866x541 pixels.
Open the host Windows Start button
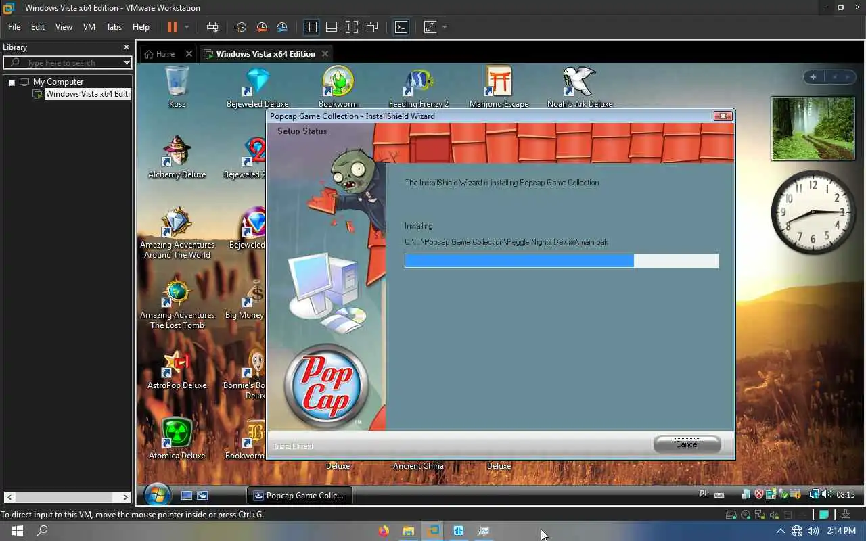tap(17, 531)
